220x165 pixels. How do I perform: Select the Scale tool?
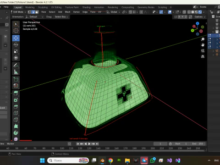pos(16,51)
